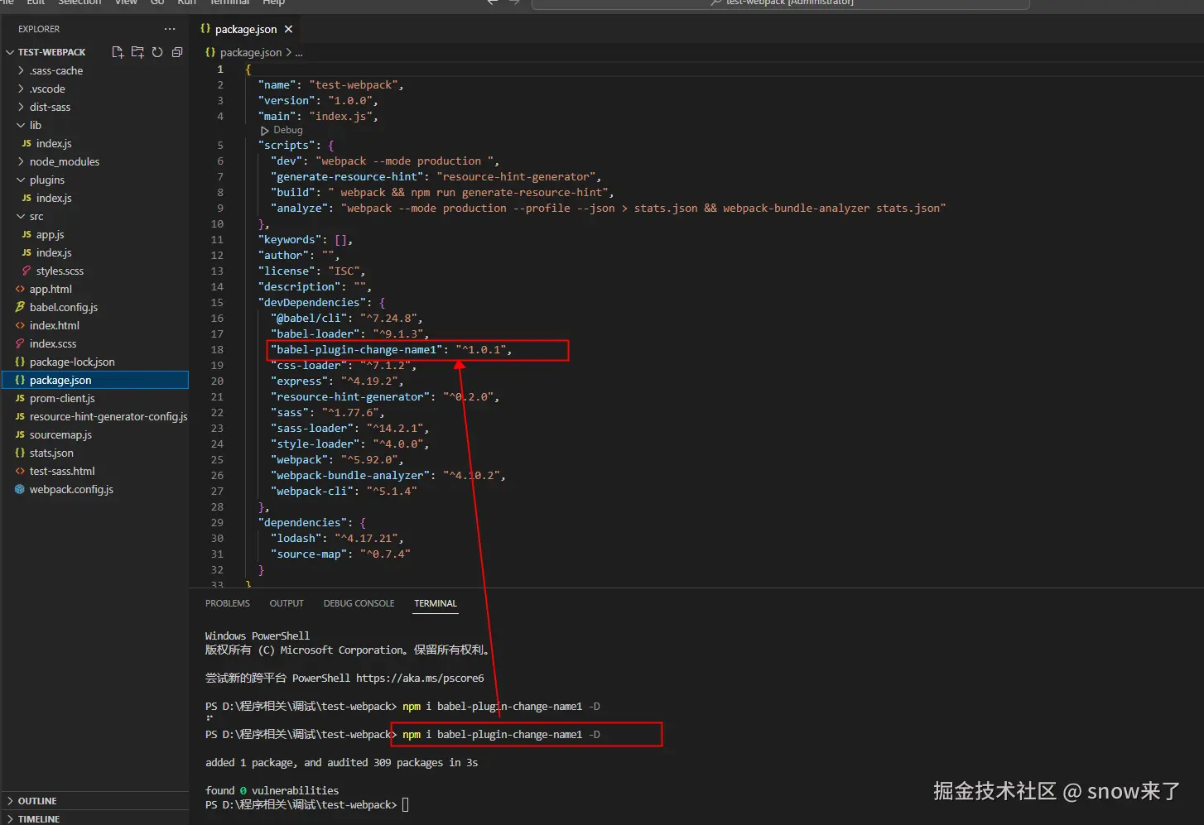Viewport: 1204px width, 825px height.
Task: Click package.json in the breadcrumb bar
Action: click(x=251, y=52)
